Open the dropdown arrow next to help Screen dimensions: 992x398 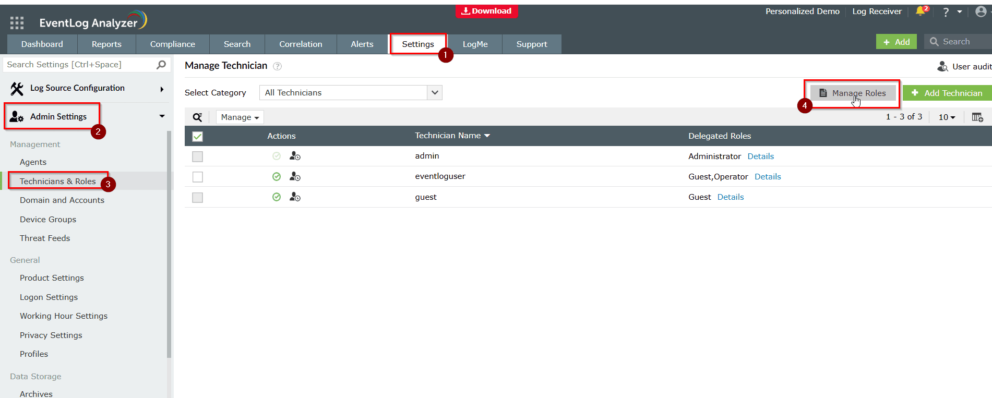point(959,11)
